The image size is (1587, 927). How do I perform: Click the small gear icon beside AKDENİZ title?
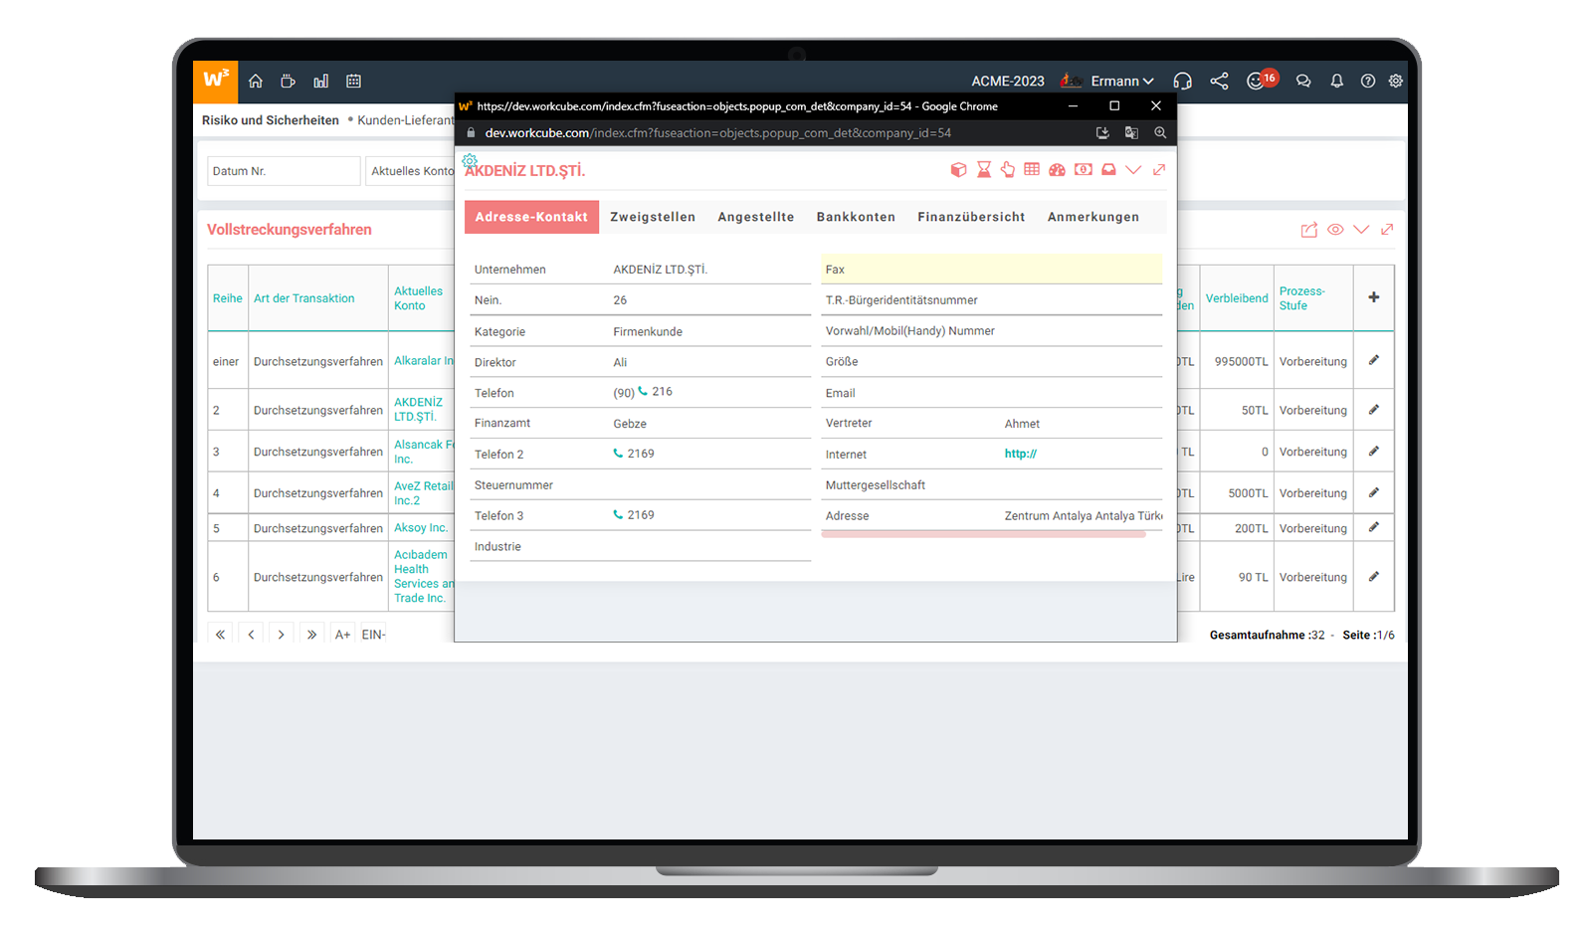click(470, 159)
